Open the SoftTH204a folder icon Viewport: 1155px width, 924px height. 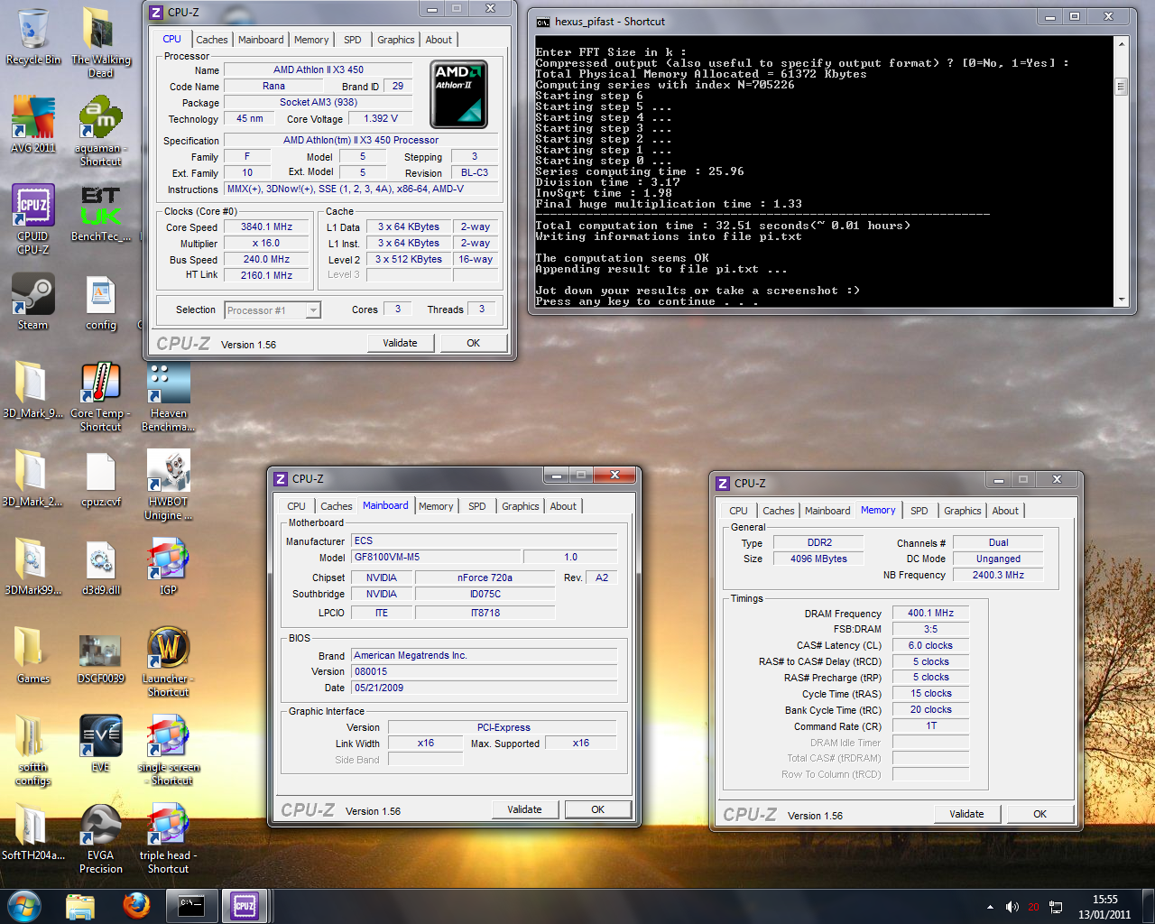[32, 832]
